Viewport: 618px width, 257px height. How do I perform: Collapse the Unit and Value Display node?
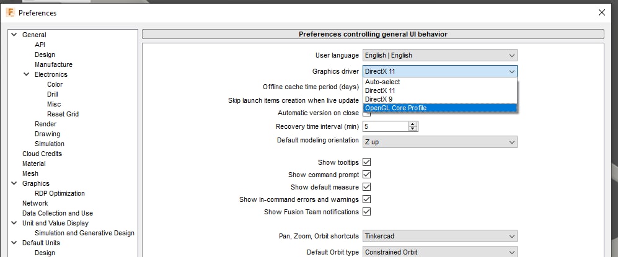[x=14, y=223]
